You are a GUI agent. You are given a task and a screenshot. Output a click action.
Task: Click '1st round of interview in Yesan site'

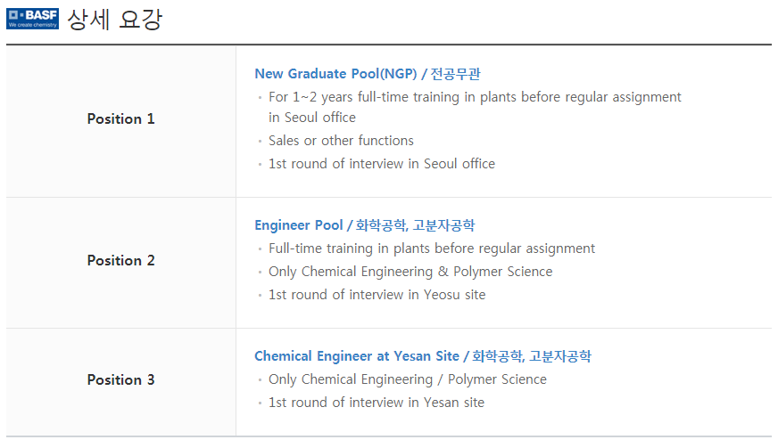tap(376, 403)
